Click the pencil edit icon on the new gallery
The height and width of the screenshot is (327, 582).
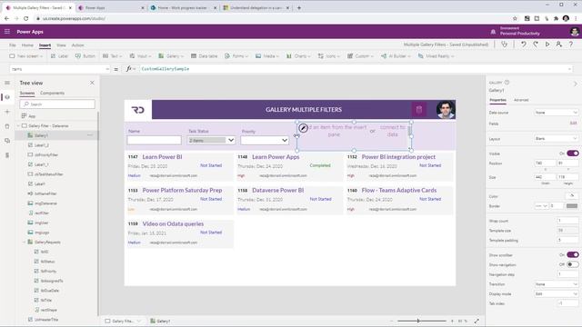(x=303, y=128)
